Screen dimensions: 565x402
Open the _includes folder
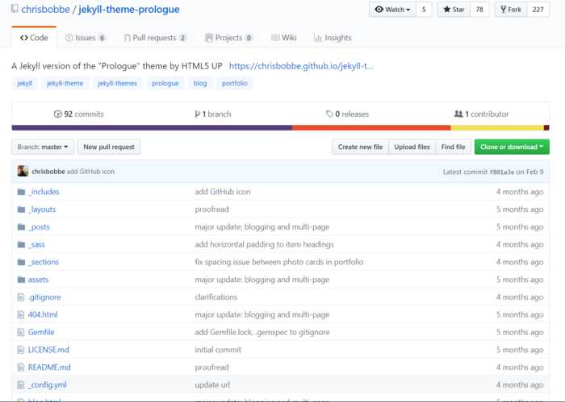[44, 192]
